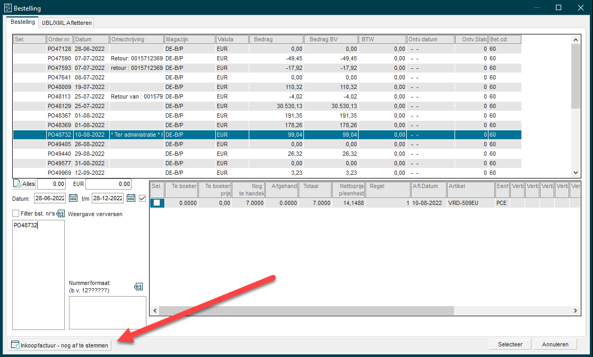Tick the Sel. checkbox for article VRD-509EU
This screenshot has height=357, width=593.
156,203
